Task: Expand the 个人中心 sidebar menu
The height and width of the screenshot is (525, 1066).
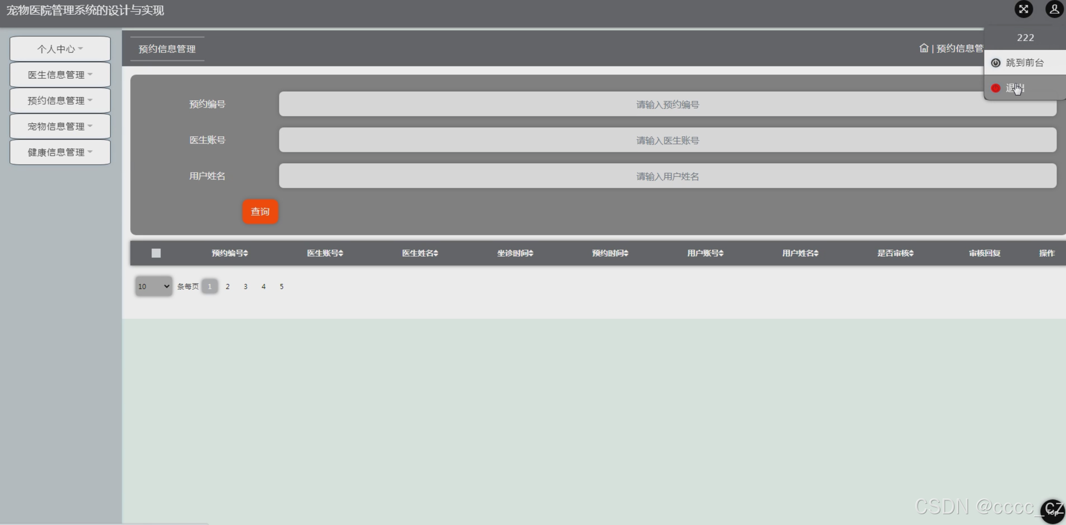Action: tap(60, 49)
